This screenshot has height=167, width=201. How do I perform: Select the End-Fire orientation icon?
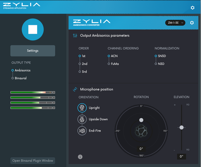pyautogui.click(x=82, y=131)
